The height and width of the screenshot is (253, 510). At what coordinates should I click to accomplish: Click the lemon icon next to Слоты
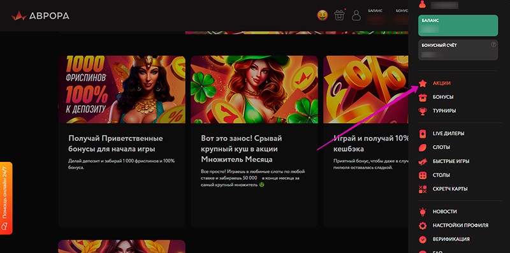click(x=423, y=147)
